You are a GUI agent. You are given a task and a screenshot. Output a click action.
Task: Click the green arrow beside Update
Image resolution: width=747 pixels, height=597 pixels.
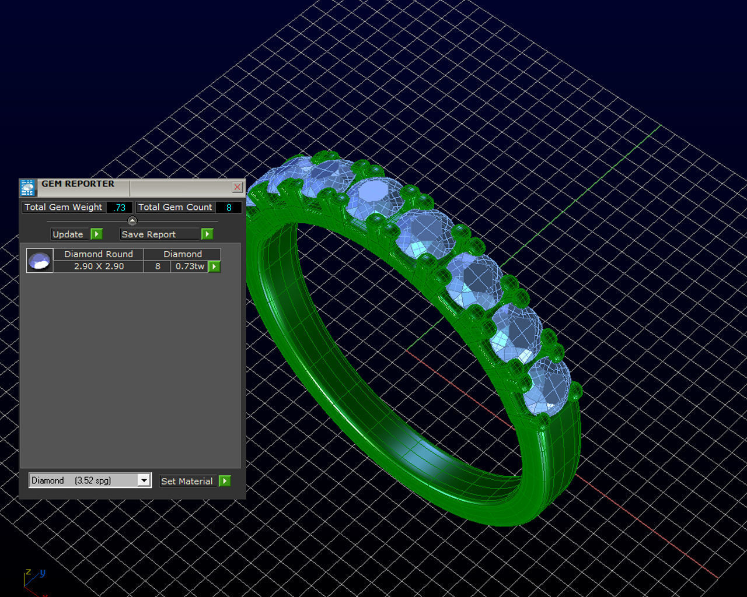[96, 234]
